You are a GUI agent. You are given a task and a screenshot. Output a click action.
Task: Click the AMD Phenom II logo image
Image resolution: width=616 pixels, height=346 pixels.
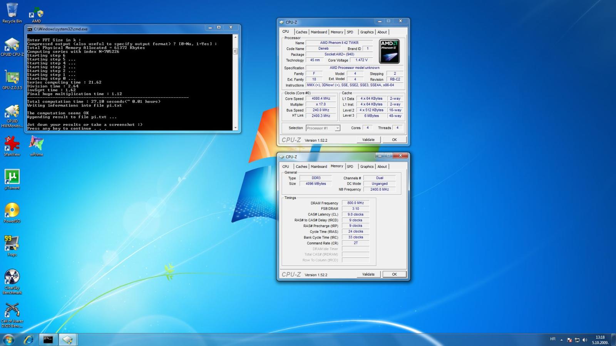pos(389,51)
